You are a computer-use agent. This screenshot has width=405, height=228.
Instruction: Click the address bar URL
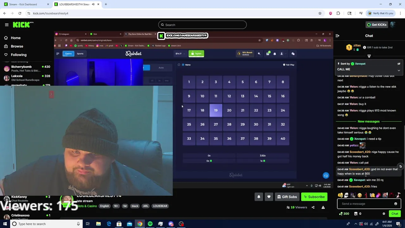coord(51,13)
